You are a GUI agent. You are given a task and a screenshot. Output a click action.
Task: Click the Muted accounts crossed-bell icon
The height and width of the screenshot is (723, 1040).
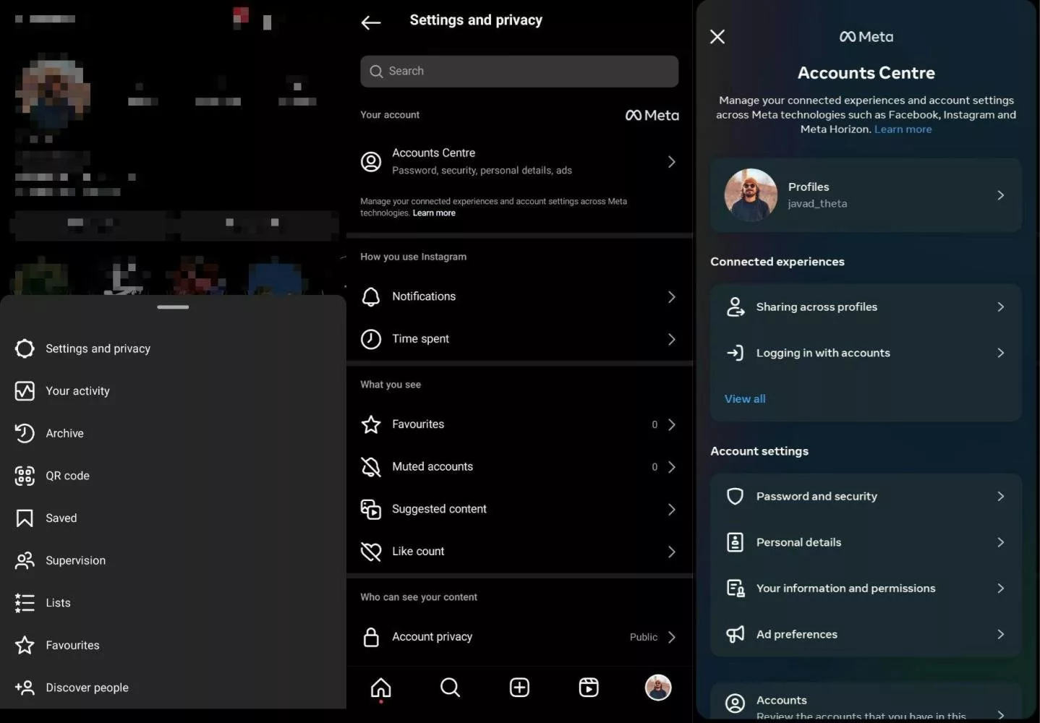point(371,467)
